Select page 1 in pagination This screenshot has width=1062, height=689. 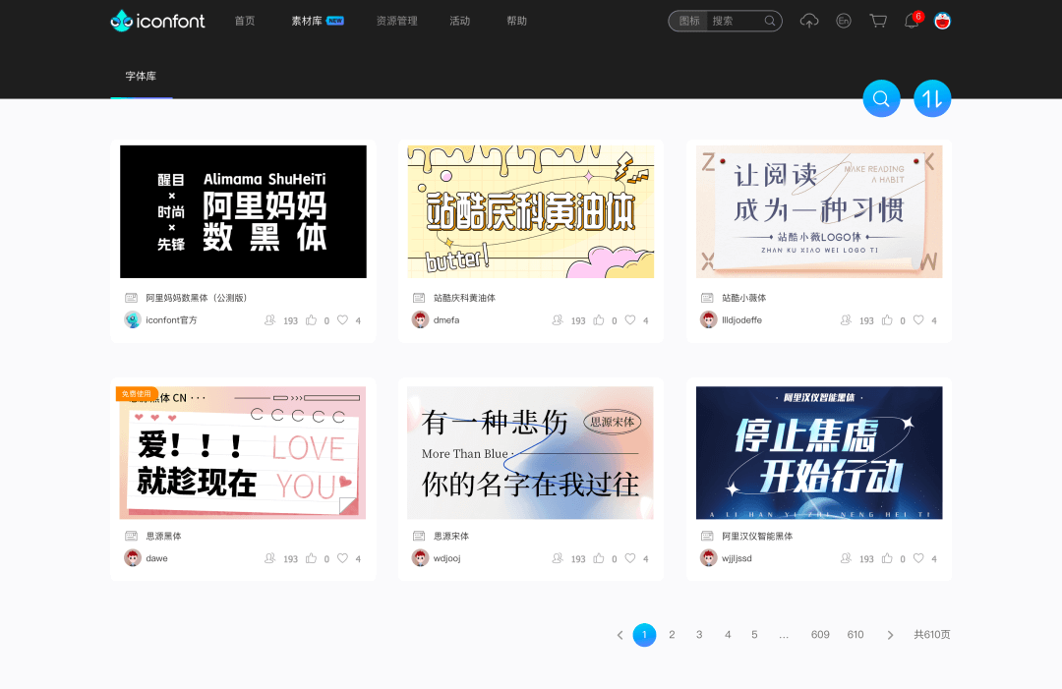coord(644,635)
